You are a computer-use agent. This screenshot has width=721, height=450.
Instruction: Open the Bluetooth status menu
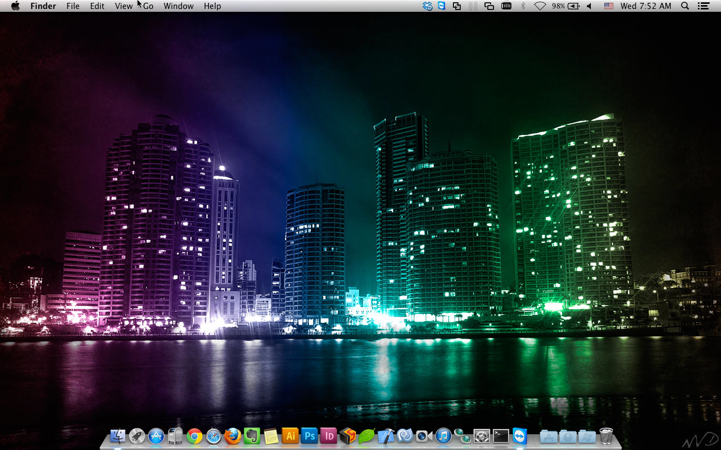(523, 6)
